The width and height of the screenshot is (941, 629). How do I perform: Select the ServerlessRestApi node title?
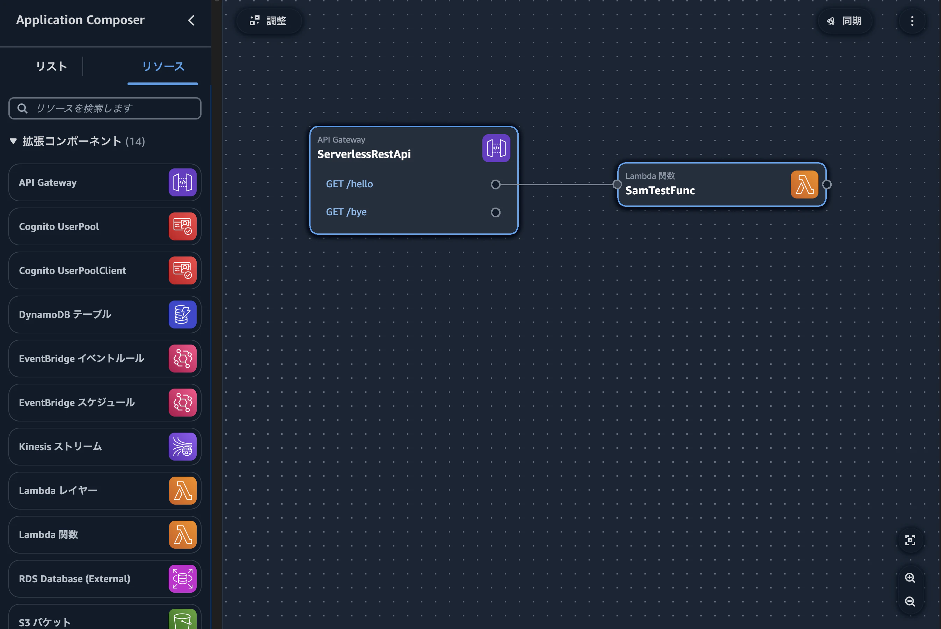click(364, 154)
